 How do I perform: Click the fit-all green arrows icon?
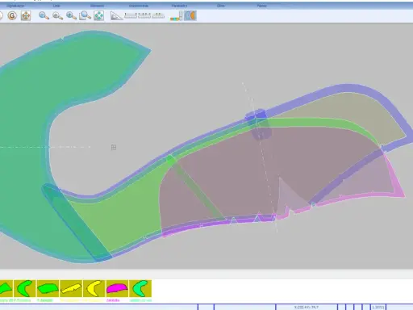point(99,16)
